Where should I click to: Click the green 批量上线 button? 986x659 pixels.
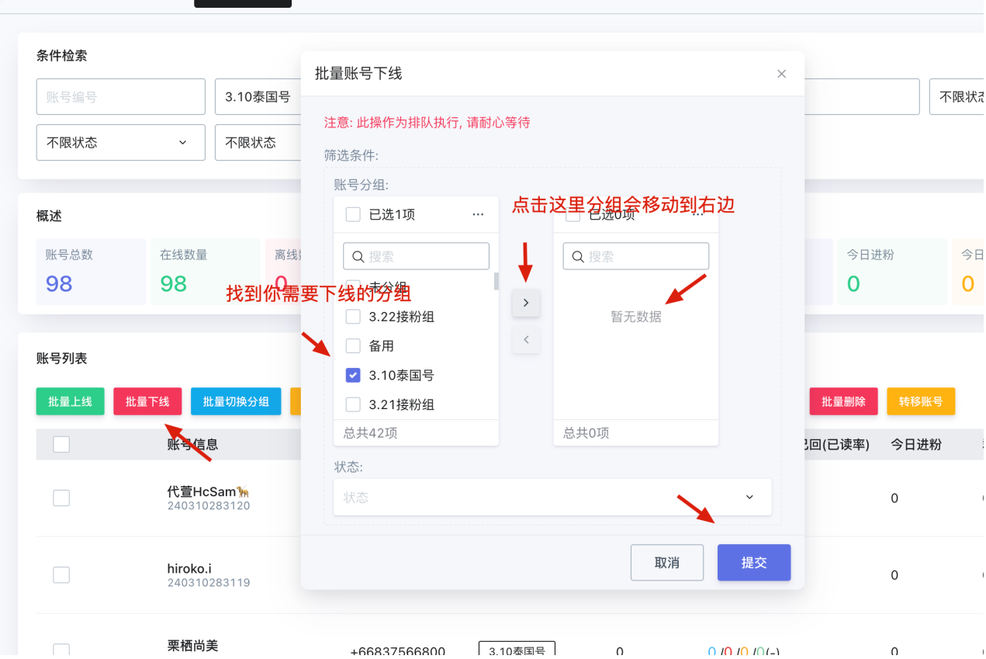[70, 401]
